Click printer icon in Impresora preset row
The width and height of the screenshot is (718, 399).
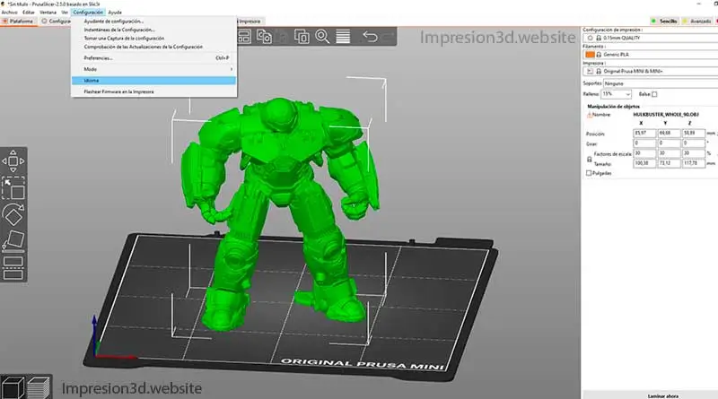point(590,72)
